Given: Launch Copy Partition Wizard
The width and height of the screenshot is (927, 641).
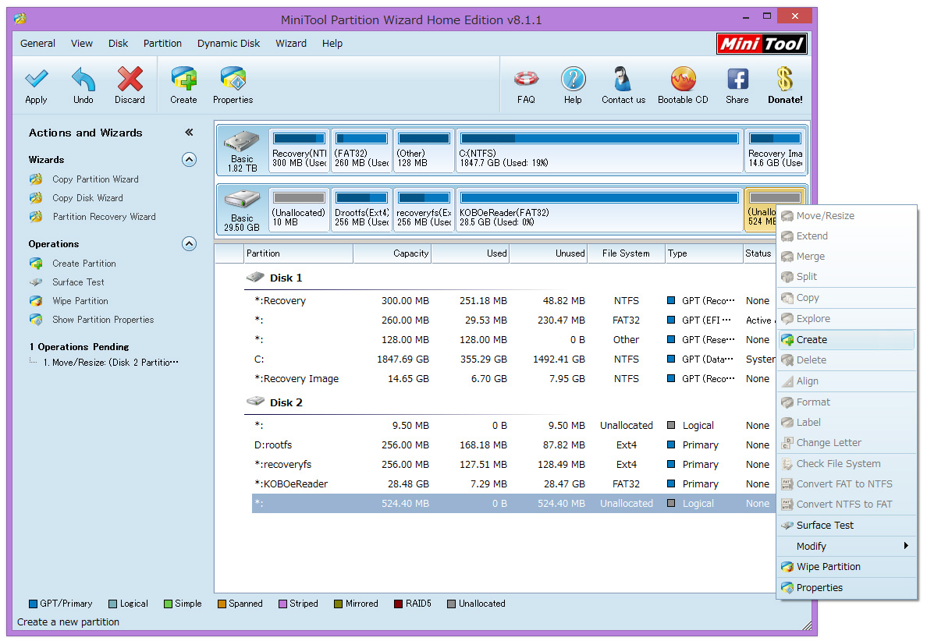Looking at the screenshot, I should tap(95, 179).
